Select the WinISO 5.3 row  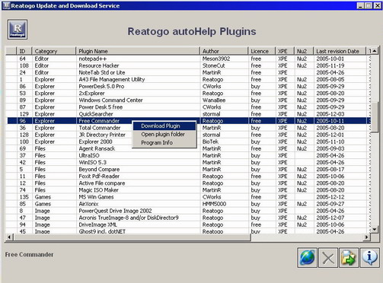coord(188,163)
